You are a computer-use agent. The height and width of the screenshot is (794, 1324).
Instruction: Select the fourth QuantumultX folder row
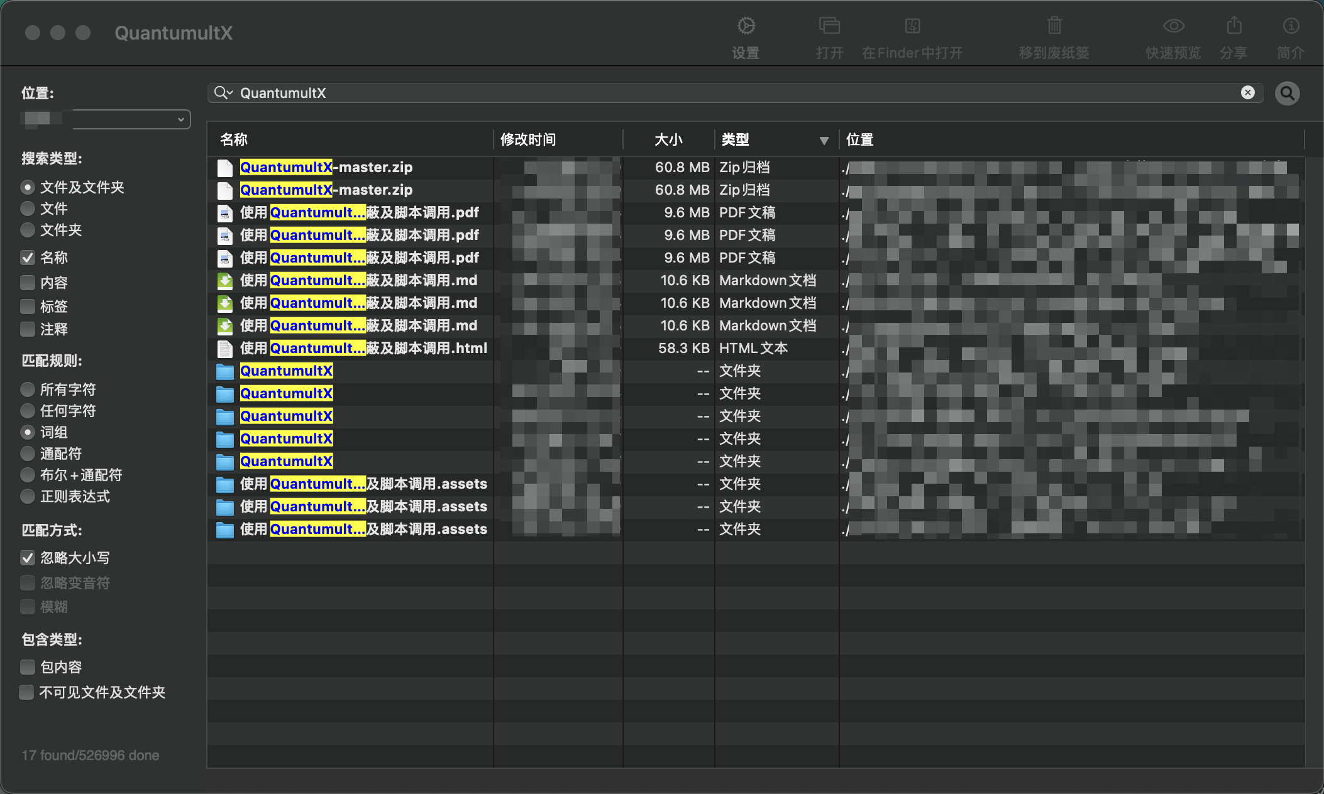click(x=756, y=438)
